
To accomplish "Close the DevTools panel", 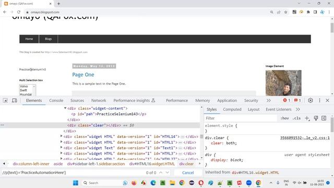I will coord(327,100).
